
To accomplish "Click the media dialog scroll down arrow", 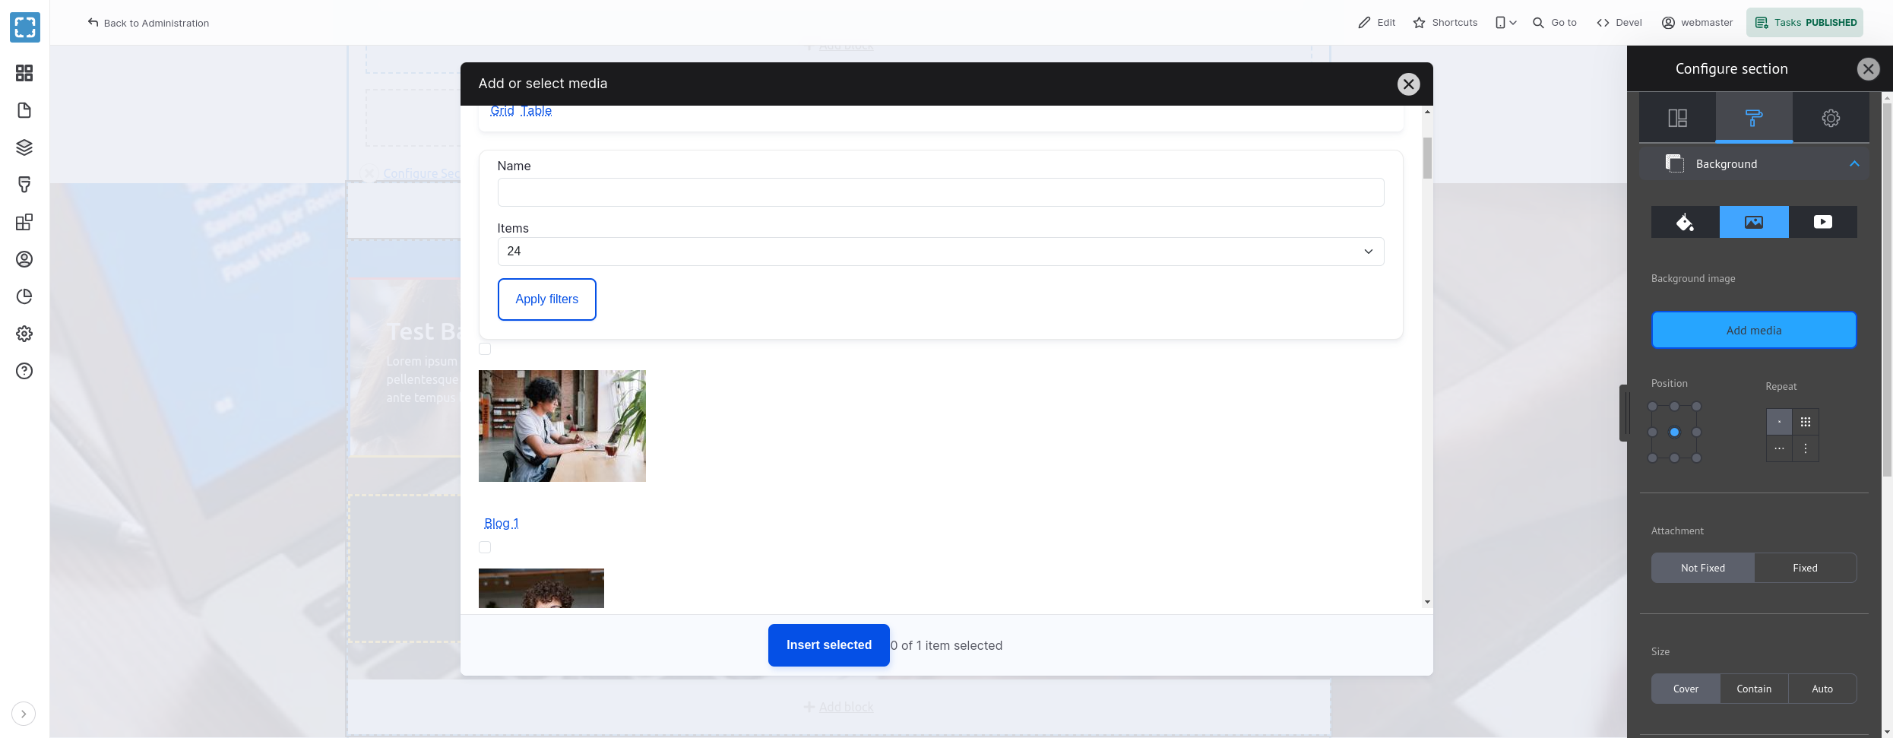I will [1427, 602].
